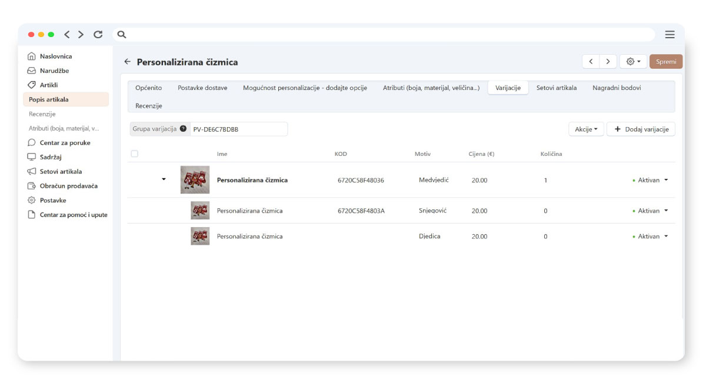The width and height of the screenshot is (706, 383).
Task: Click the Grupa varijacija code input field
Action: pyautogui.click(x=238, y=129)
